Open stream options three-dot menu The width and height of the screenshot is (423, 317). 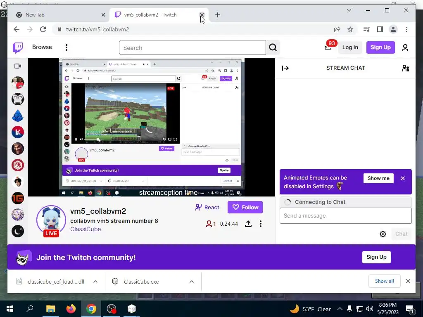point(260,224)
